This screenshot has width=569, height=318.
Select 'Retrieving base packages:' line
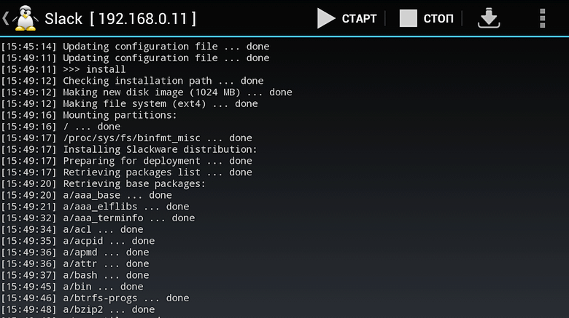pos(103,183)
